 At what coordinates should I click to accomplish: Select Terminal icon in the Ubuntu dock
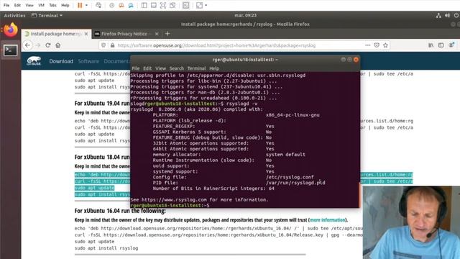tap(11, 50)
